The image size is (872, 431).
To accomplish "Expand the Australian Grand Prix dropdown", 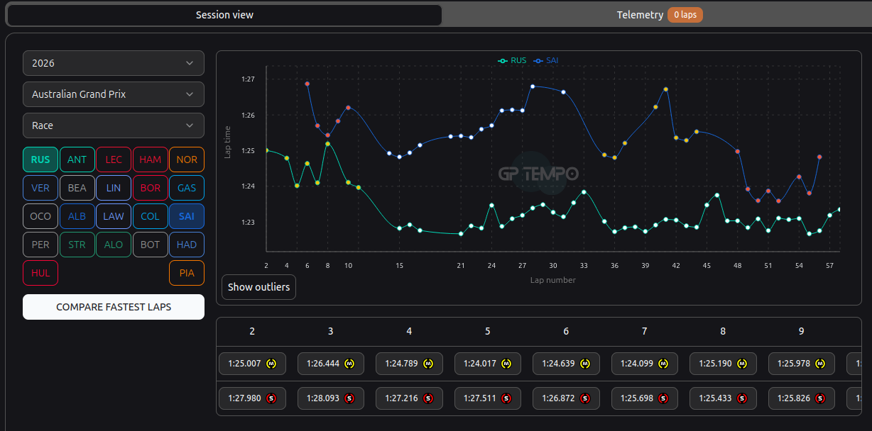I will pyautogui.click(x=114, y=94).
